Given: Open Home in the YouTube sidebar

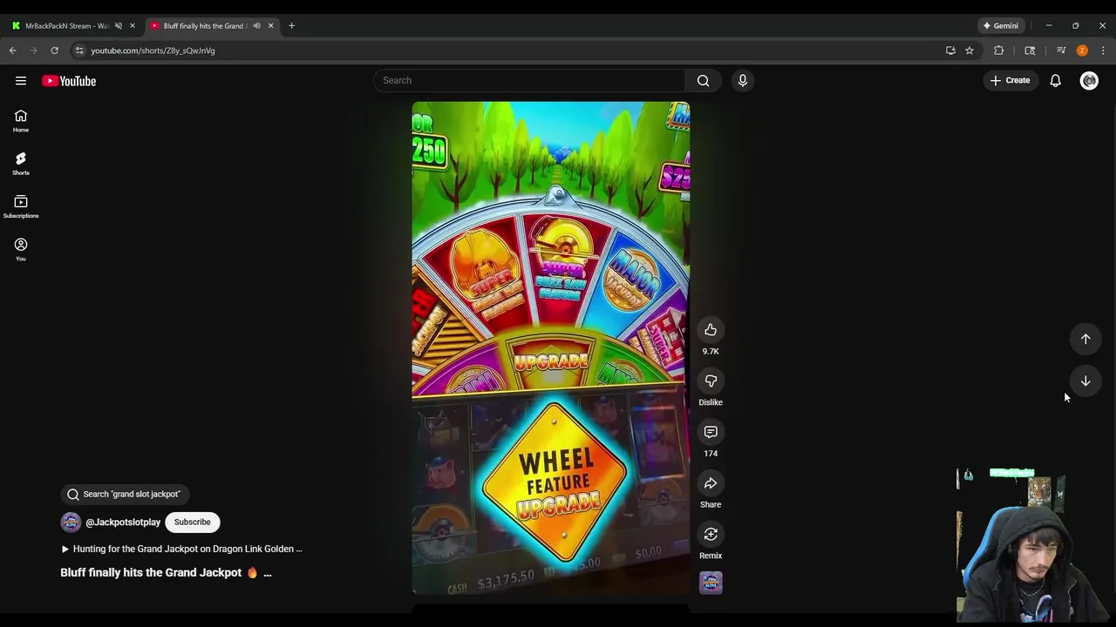Looking at the screenshot, I should pos(21,121).
